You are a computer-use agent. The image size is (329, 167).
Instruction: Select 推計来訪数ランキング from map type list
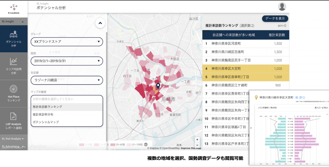(x=67, y=107)
